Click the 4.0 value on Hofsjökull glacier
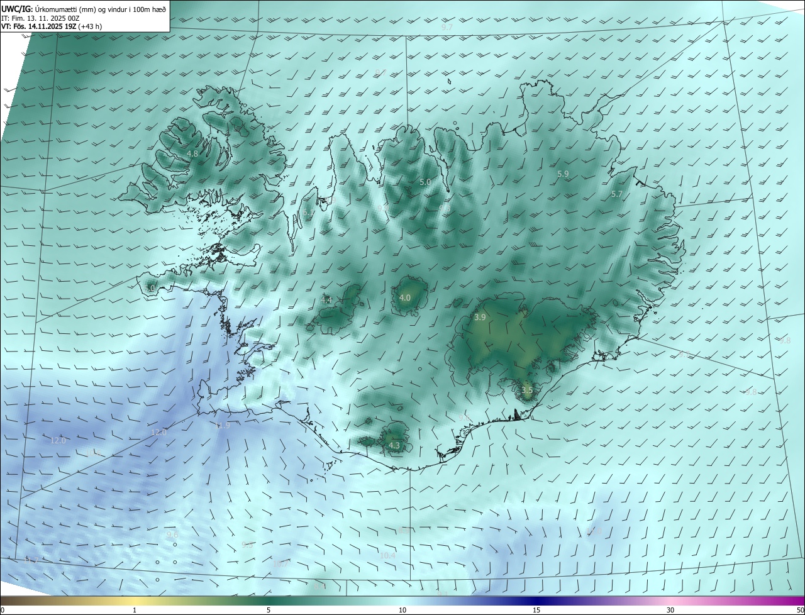The height and width of the screenshot is (615, 805). (405, 297)
